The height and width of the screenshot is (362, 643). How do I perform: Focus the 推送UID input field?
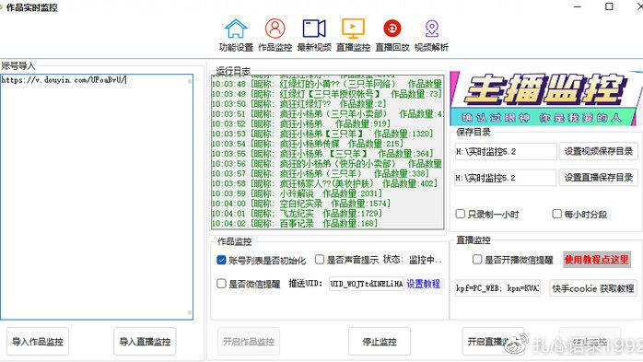367,284
